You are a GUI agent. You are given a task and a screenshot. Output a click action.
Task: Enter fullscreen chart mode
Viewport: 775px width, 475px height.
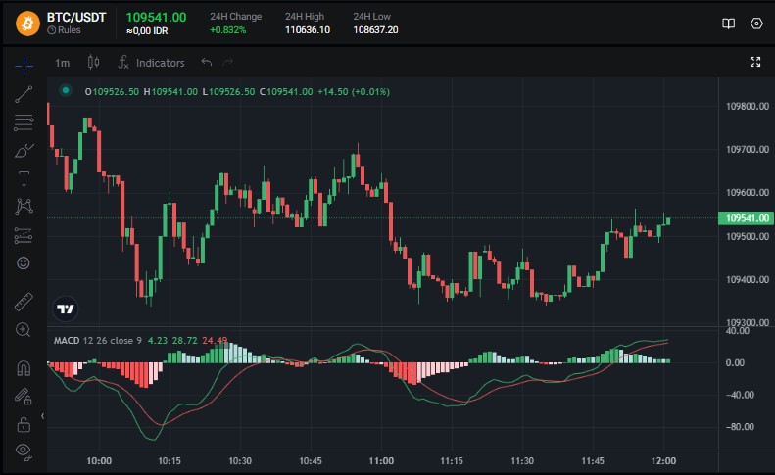[x=755, y=62]
